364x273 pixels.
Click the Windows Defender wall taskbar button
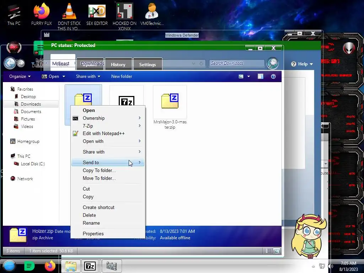click(x=112, y=266)
